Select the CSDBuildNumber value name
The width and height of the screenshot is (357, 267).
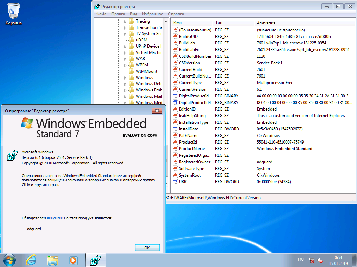(195, 56)
